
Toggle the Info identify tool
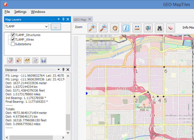(125, 28)
